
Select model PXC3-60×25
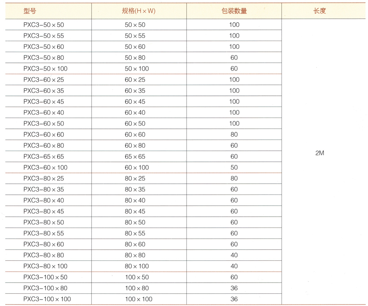(44, 80)
